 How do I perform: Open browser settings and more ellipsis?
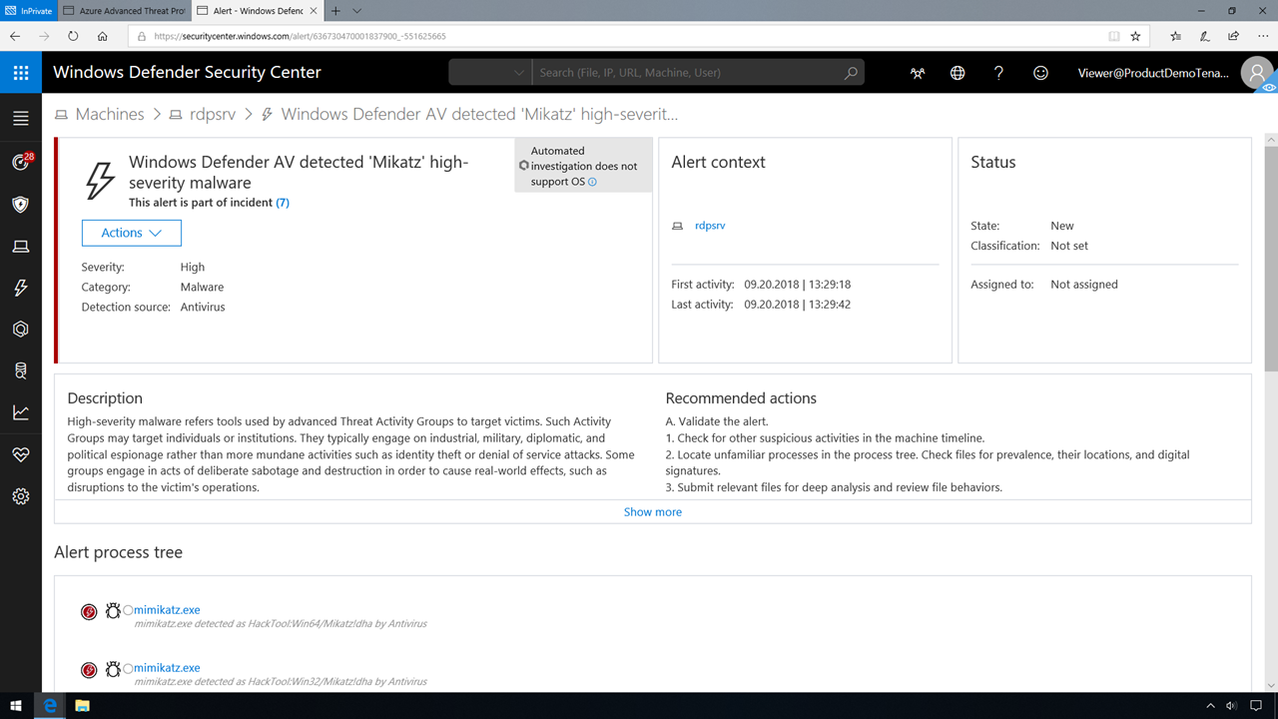[1263, 36]
